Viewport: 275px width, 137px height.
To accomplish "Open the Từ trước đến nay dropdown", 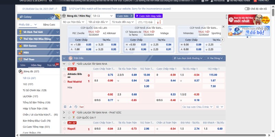I will (x=123, y=22).
